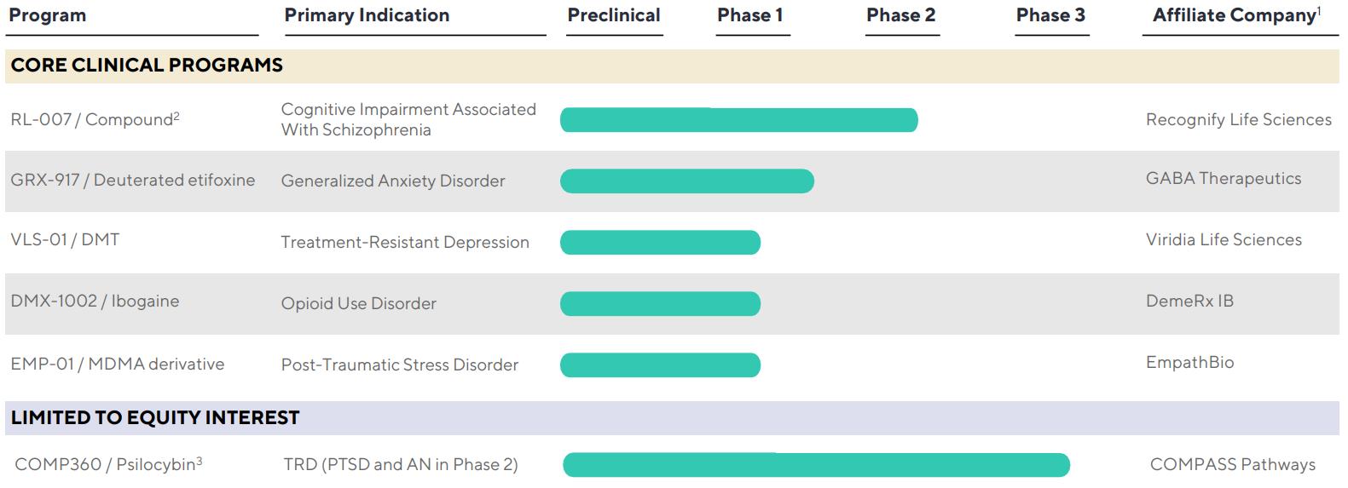Select the EMP-01 / MDMA derivative program
Image resolution: width=1348 pixels, height=488 pixels.
118,365
